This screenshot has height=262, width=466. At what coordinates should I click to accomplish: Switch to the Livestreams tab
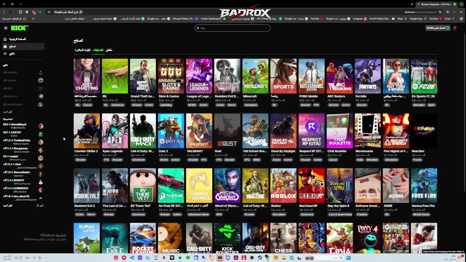pyautogui.click(x=83, y=50)
